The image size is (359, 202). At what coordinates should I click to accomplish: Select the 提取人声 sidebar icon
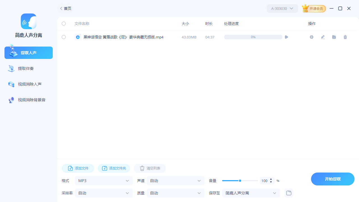pyautogui.click(x=12, y=52)
